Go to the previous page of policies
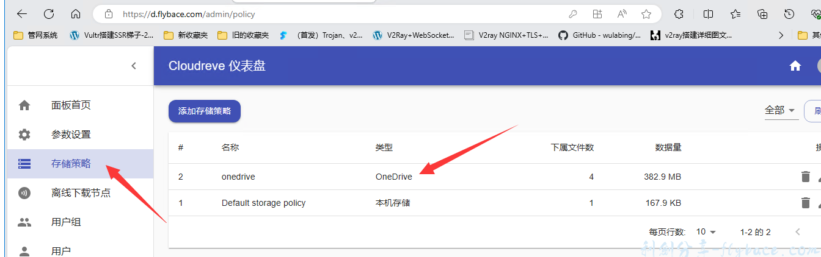Screen dimensions: 821x257 pyautogui.click(x=797, y=232)
